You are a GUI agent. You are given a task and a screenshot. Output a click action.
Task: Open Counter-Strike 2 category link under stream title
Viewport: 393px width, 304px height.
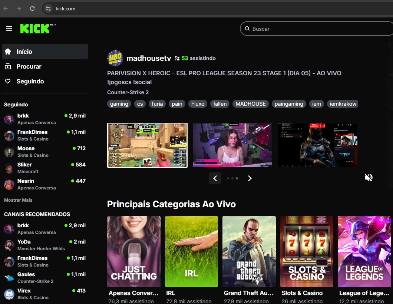[128, 92]
